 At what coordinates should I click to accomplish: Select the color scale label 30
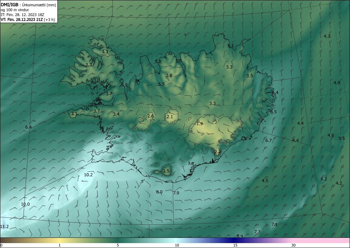click(x=294, y=245)
